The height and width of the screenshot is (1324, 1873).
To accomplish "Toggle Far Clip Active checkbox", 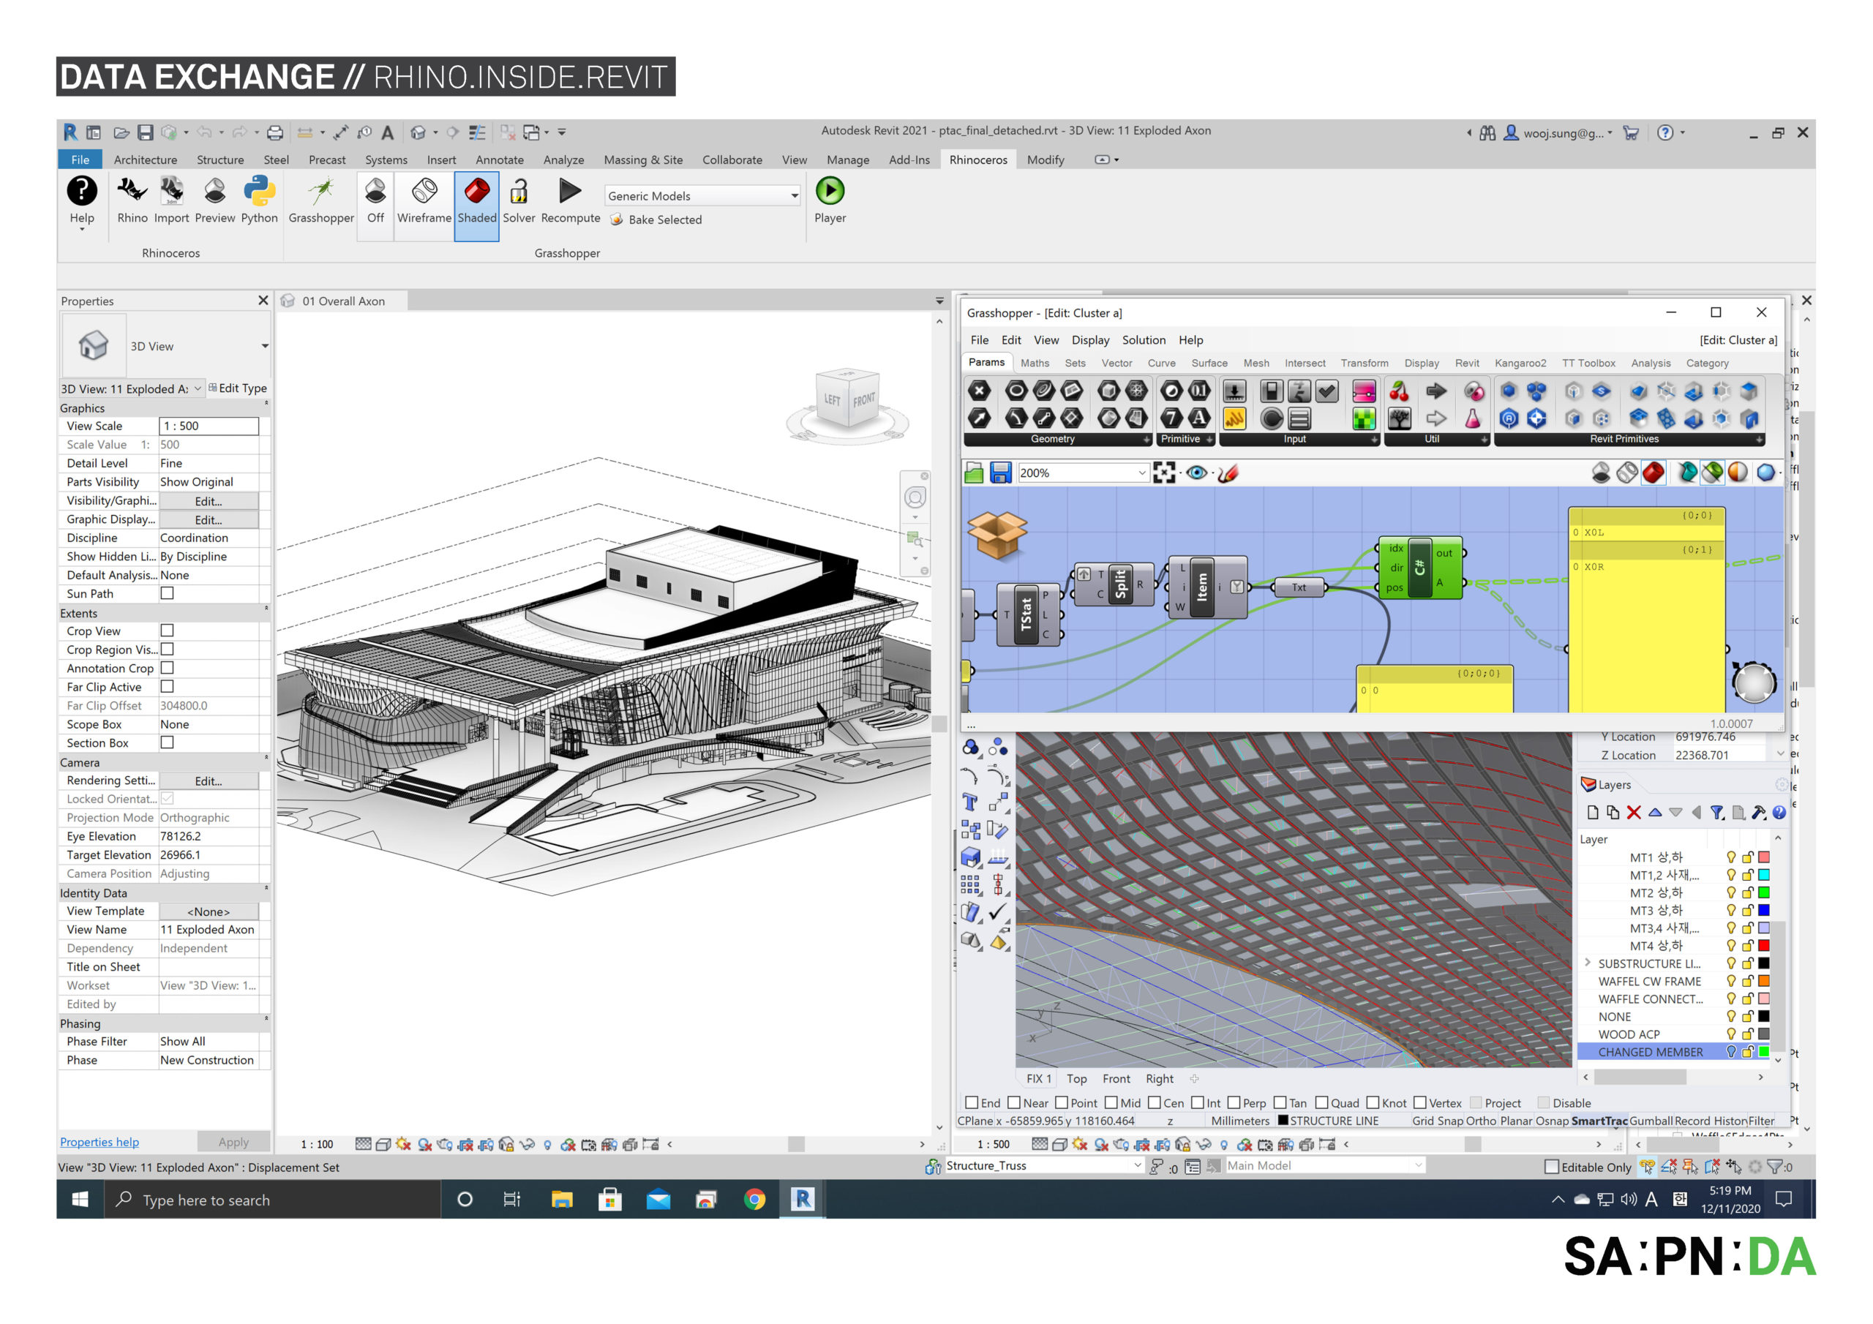I will pos(168,687).
